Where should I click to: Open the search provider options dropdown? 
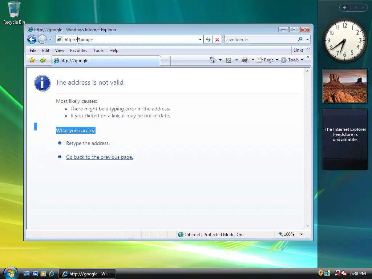307,39
